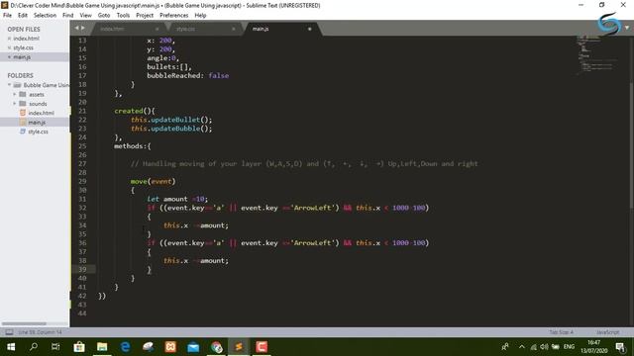The image size is (634, 356).
Task: Launch Microsoft Edge from taskbar
Action: pyautogui.click(x=125, y=347)
